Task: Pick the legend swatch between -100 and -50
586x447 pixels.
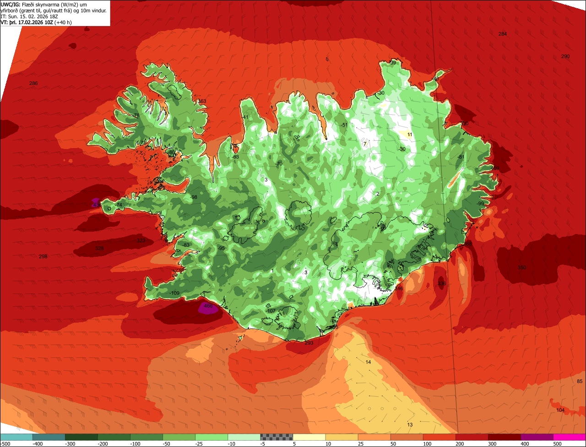Action: coord(146,437)
